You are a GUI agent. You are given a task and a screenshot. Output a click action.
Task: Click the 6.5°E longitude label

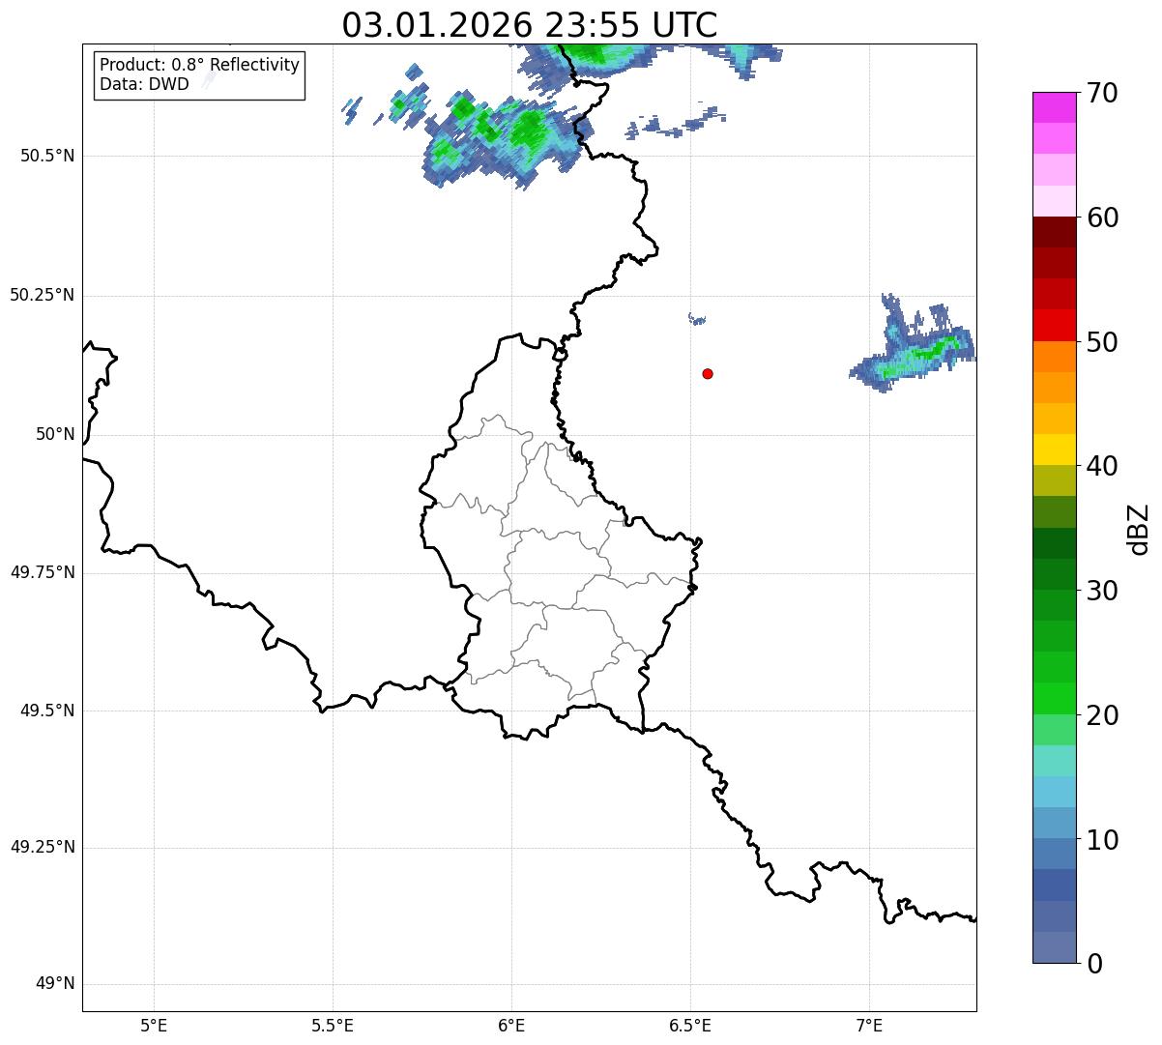pos(690,1025)
